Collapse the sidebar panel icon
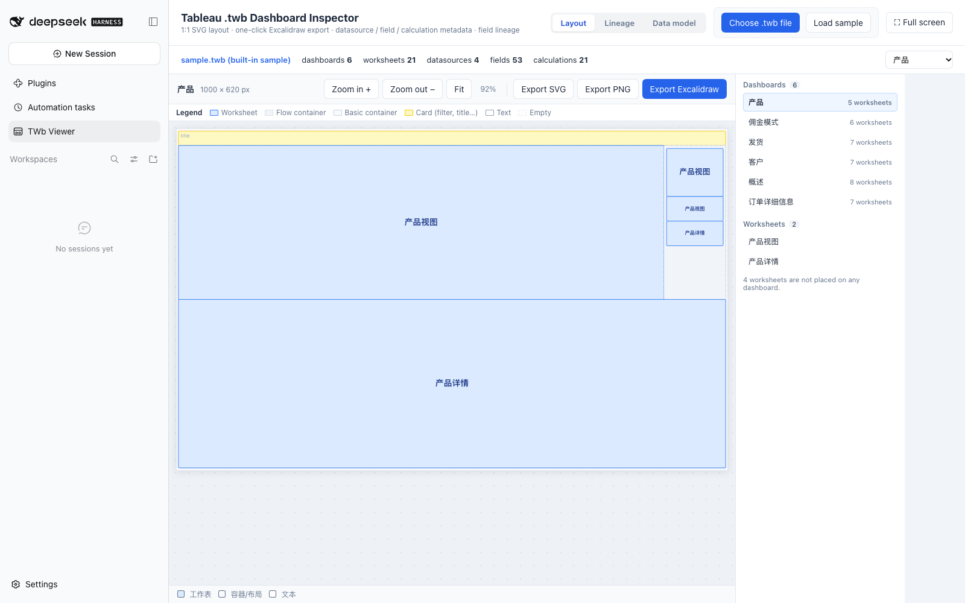 tap(153, 22)
